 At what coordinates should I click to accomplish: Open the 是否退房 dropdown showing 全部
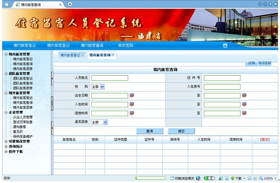pyautogui.click(x=99, y=122)
